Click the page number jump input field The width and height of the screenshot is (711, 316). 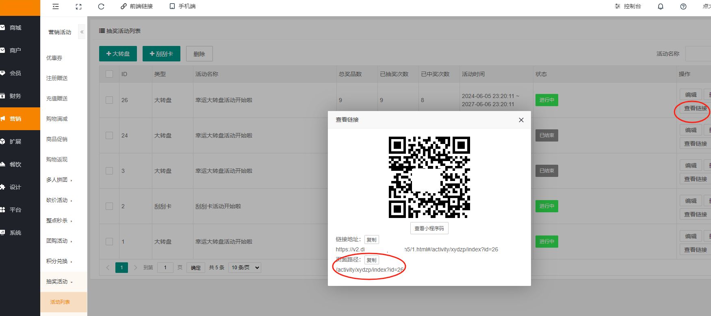pos(165,268)
